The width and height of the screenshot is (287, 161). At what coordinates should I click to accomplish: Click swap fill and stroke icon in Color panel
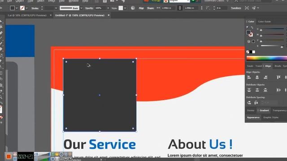click(252, 27)
